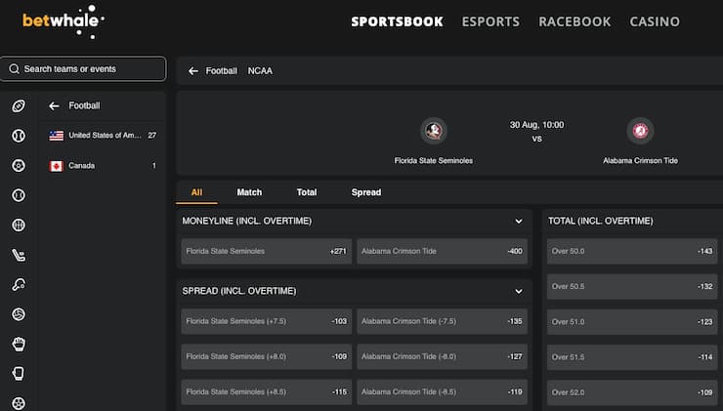Select the All markets tab
This screenshot has width=723, height=411.
(x=197, y=192)
